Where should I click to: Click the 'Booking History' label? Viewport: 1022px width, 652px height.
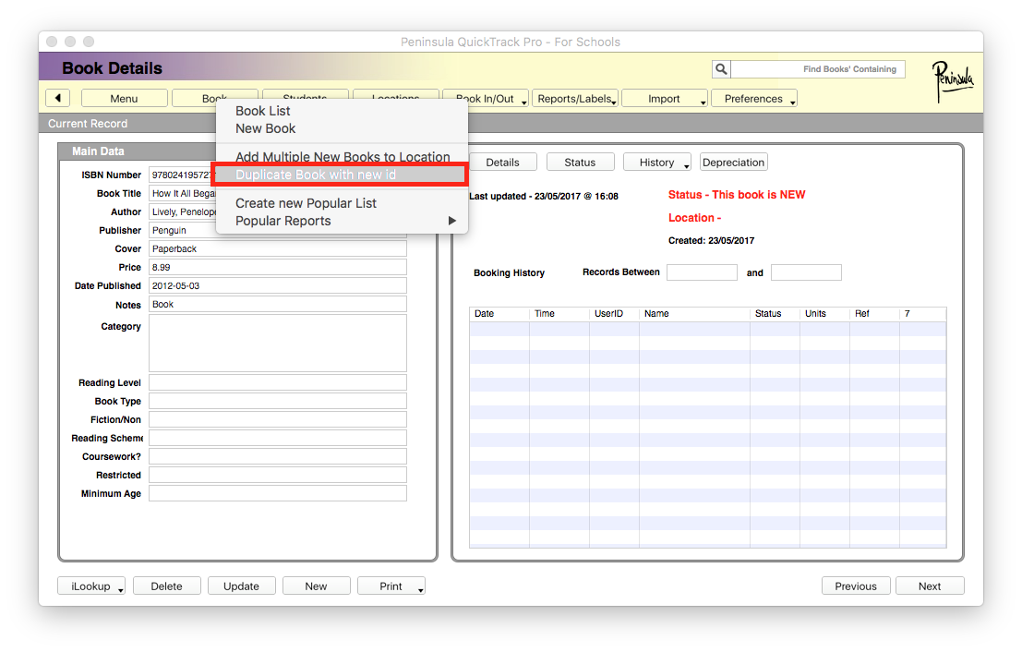click(509, 272)
